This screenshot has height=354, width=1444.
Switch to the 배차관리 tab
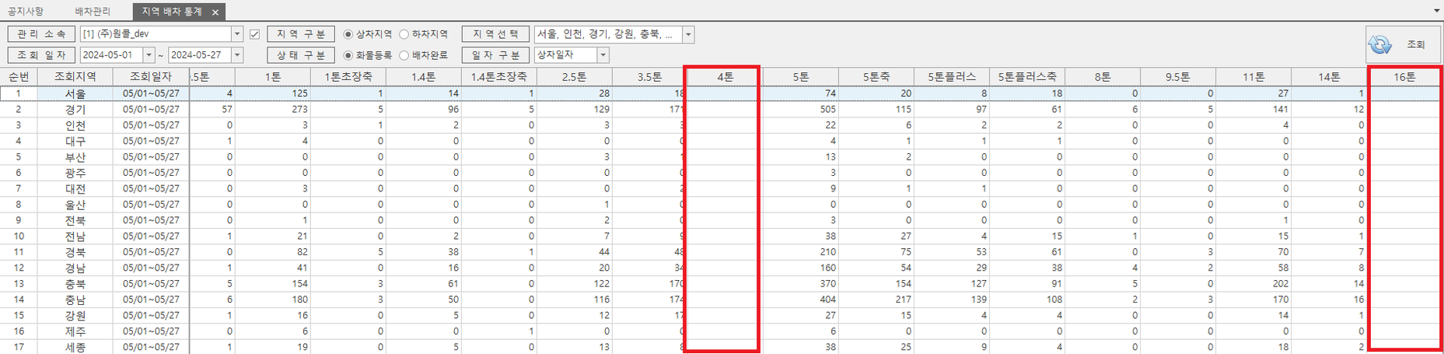click(x=93, y=12)
